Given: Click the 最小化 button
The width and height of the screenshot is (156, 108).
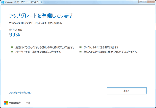Looking at the screenshot, I should 127,91.
